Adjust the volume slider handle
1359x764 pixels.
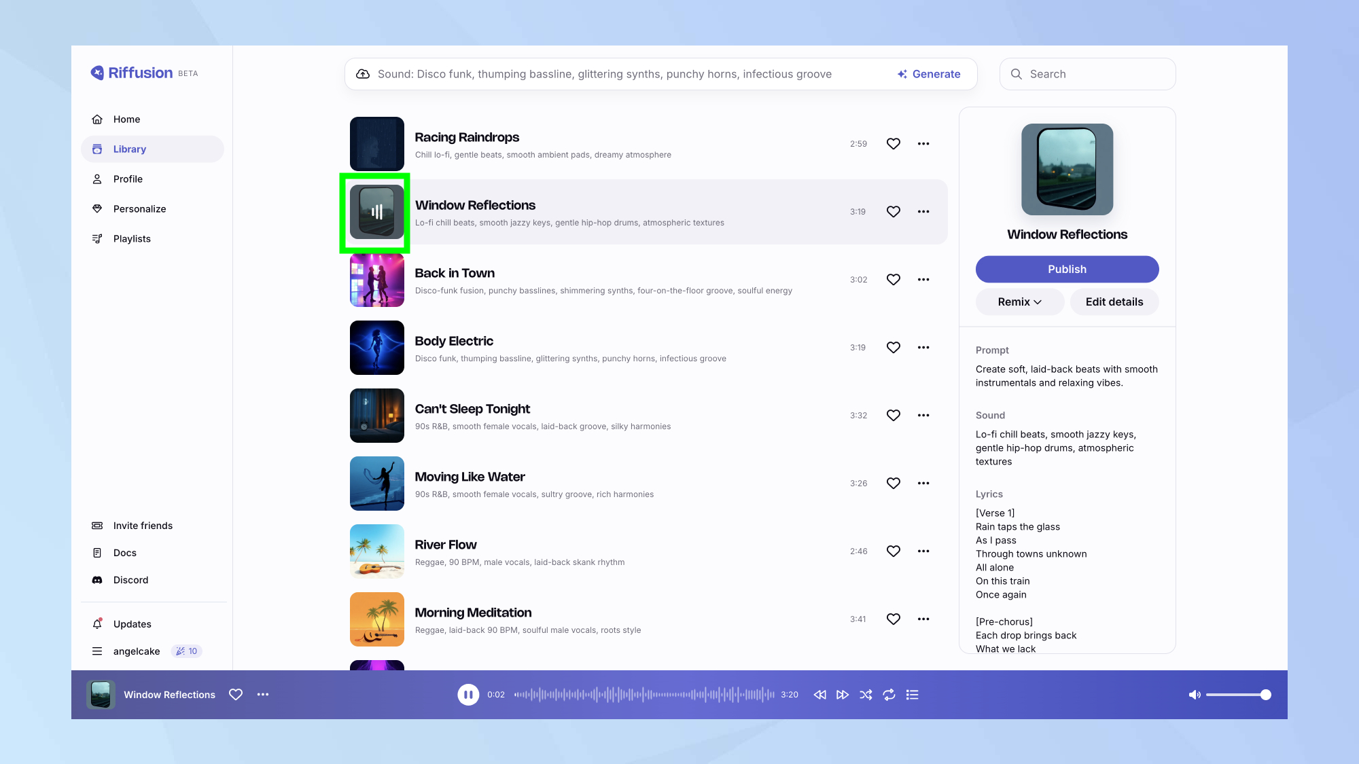tap(1265, 695)
